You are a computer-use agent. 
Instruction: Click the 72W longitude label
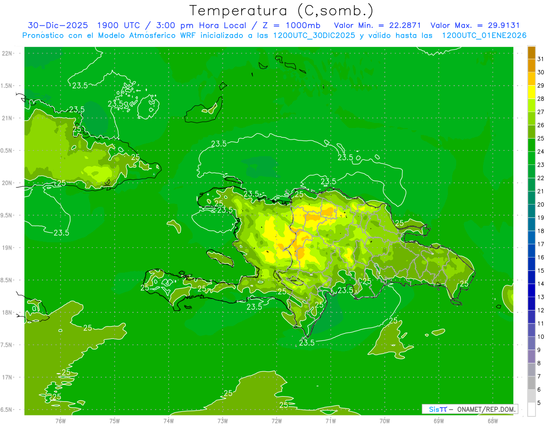click(276, 421)
